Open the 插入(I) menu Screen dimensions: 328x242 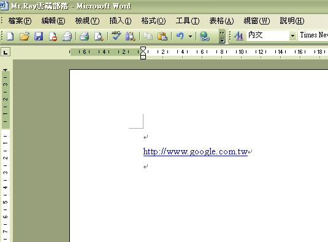(120, 21)
